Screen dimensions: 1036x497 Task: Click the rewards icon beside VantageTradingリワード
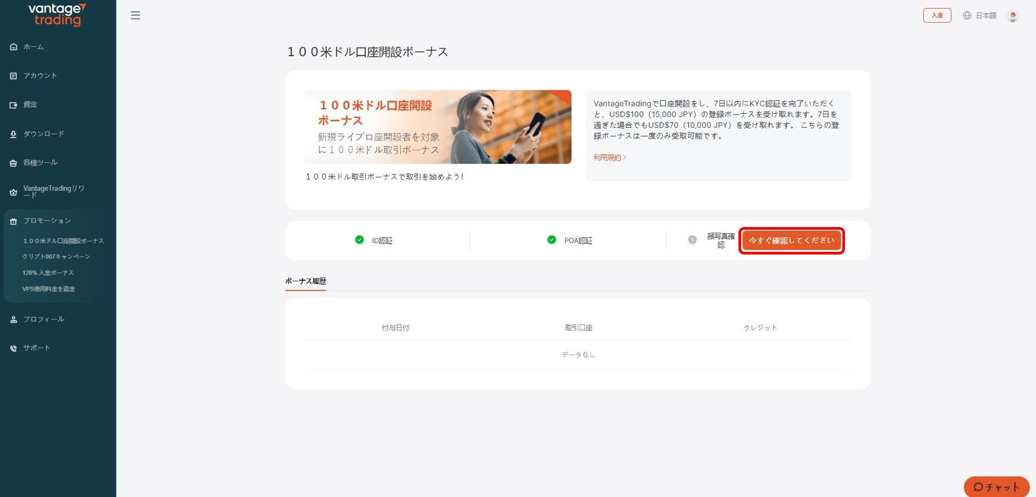[x=13, y=192]
